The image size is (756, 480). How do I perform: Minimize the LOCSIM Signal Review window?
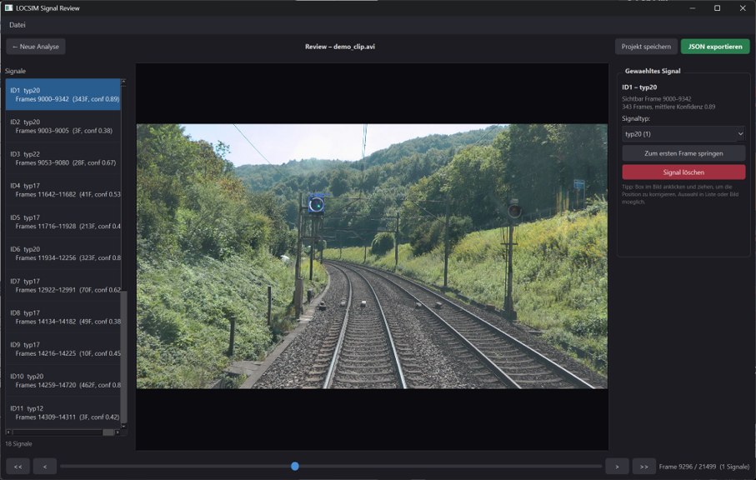[693, 8]
